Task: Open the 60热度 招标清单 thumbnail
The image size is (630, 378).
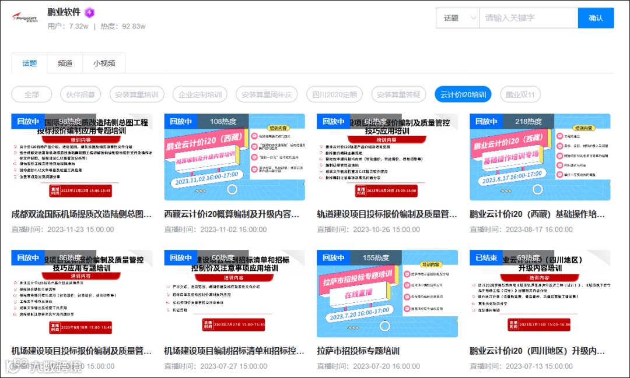Action: pyautogui.click(x=235, y=294)
